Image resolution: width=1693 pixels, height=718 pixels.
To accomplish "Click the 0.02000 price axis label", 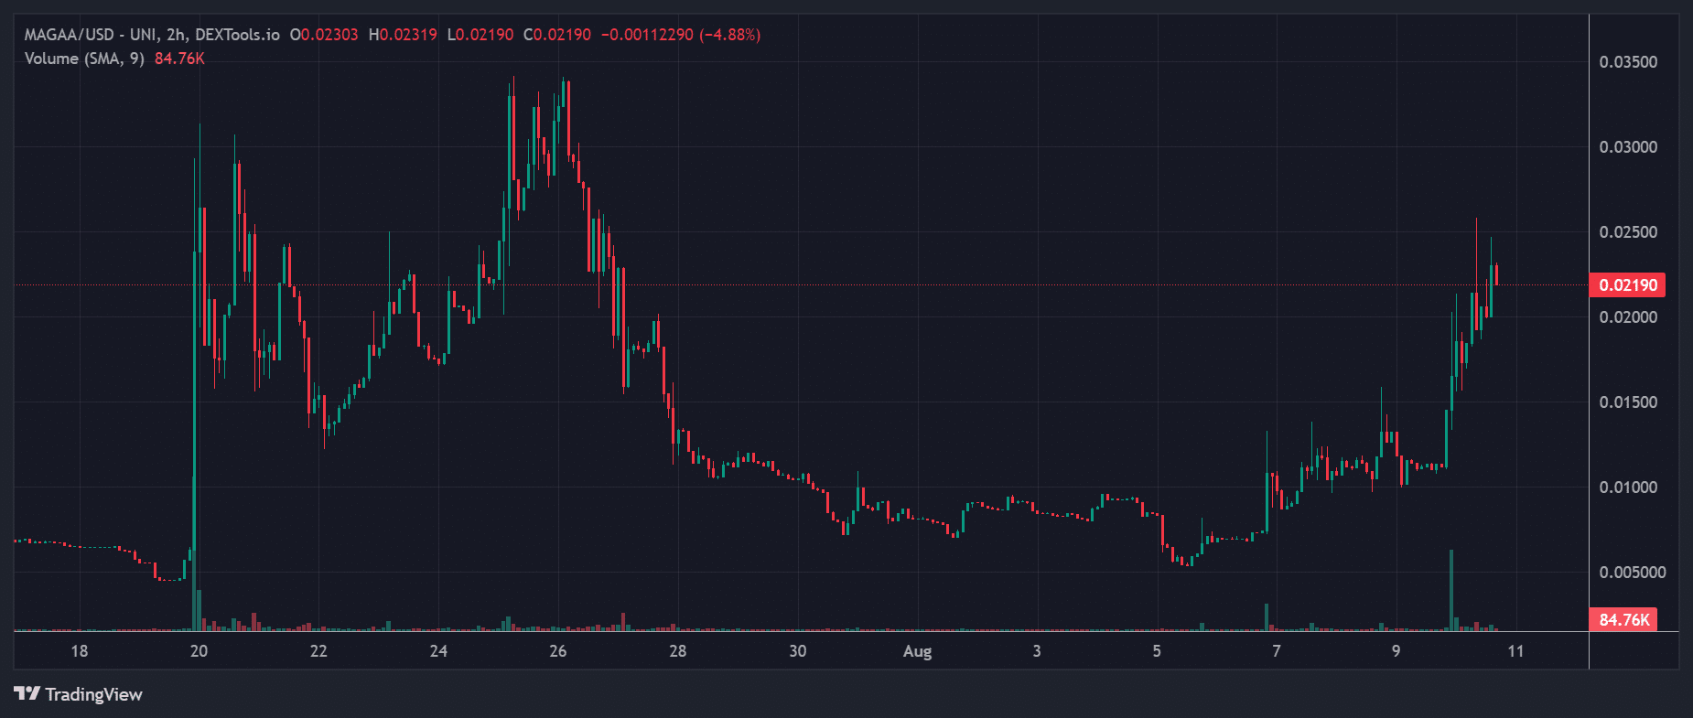I will tap(1628, 317).
